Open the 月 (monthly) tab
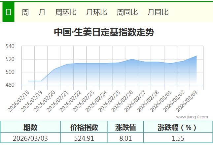 (42, 13)
